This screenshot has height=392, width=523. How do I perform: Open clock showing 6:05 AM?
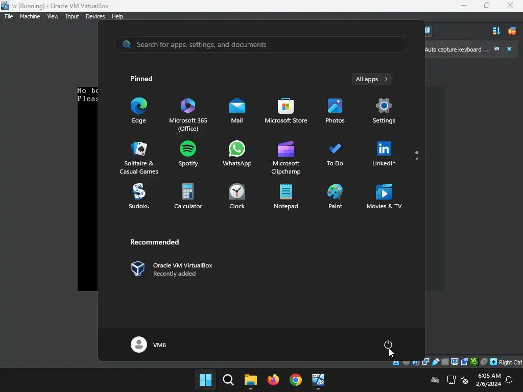[488, 380]
